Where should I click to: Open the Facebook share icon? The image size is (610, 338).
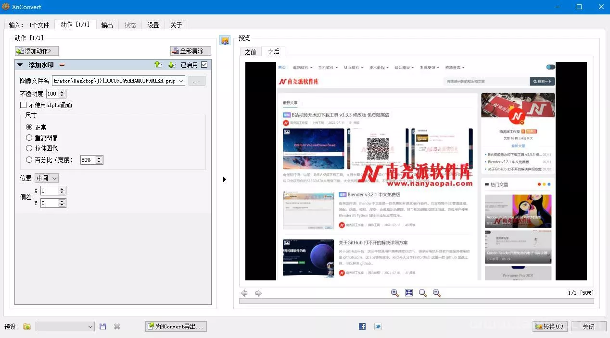click(x=362, y=326)
